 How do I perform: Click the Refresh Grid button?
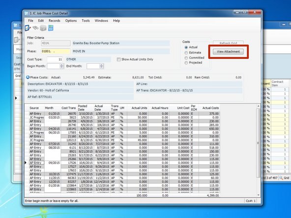pos(228,43)
